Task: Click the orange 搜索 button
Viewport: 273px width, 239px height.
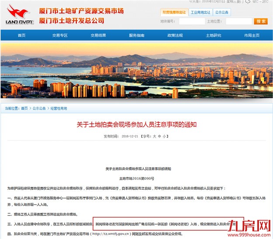Action: 261,21
